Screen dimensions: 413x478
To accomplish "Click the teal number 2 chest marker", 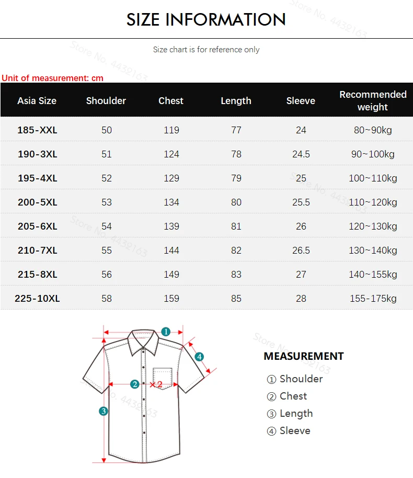I will (x=134, y=384).
